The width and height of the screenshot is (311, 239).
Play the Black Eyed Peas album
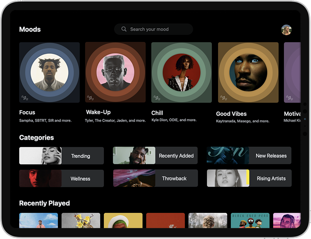coord(250,220)
